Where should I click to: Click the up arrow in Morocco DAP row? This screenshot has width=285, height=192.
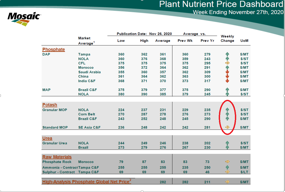point(227,67)
